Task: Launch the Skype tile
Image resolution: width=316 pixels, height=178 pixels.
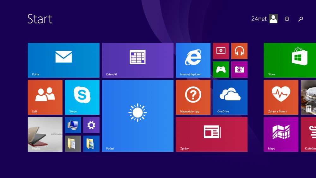Action: pyautogui.click(x=82, y=97)
